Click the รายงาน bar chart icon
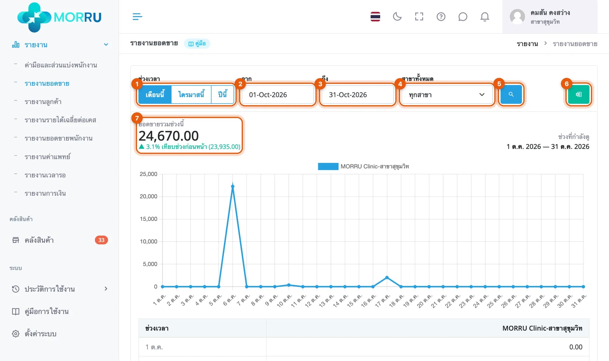Viewport: 609px width, 361px height. click(16, 45)
